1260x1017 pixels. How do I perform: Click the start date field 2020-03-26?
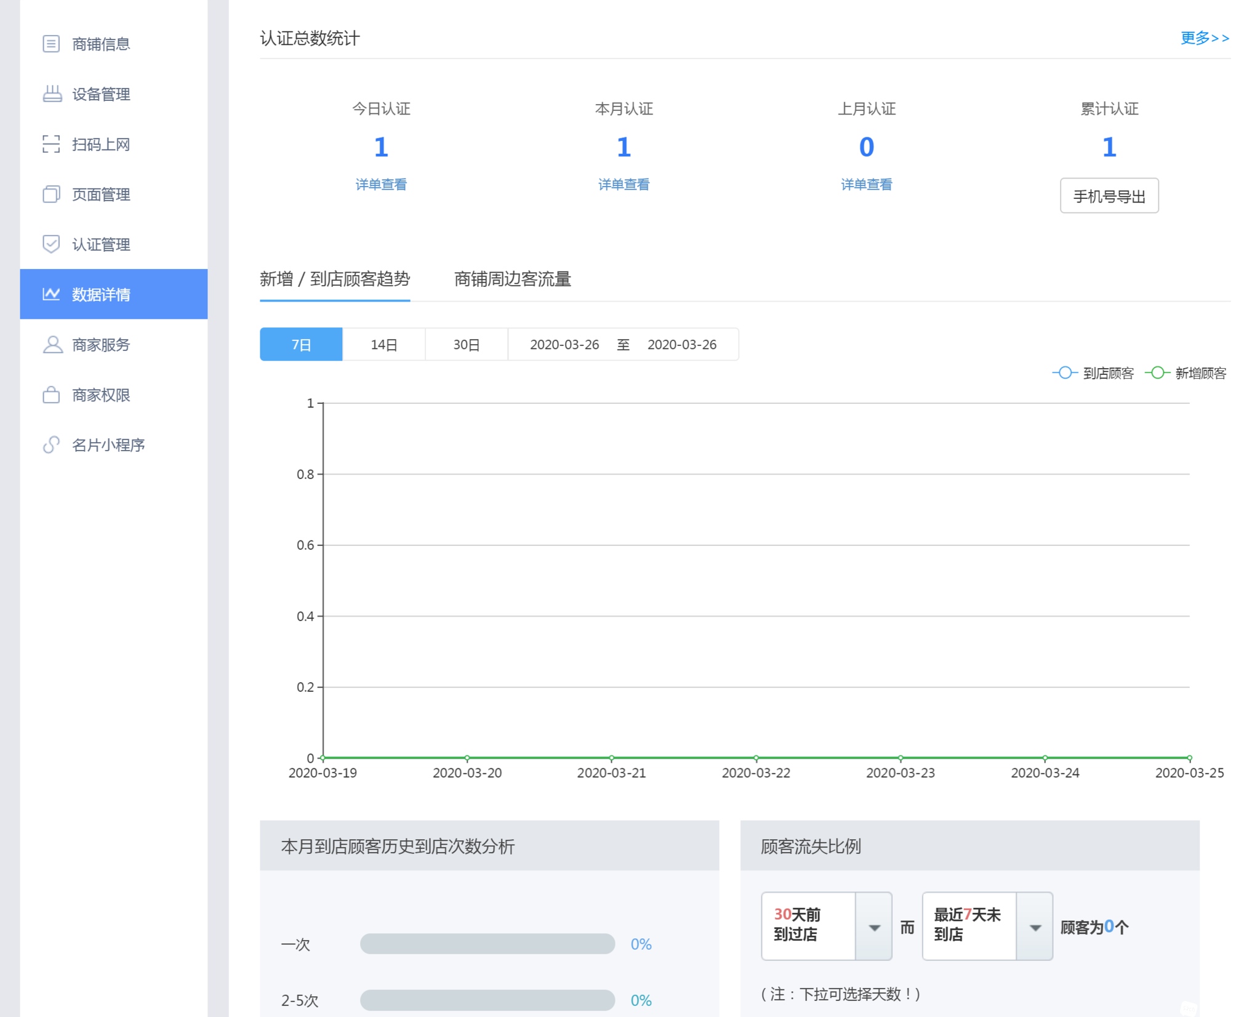pyautogui.click(x=564, y=345)
